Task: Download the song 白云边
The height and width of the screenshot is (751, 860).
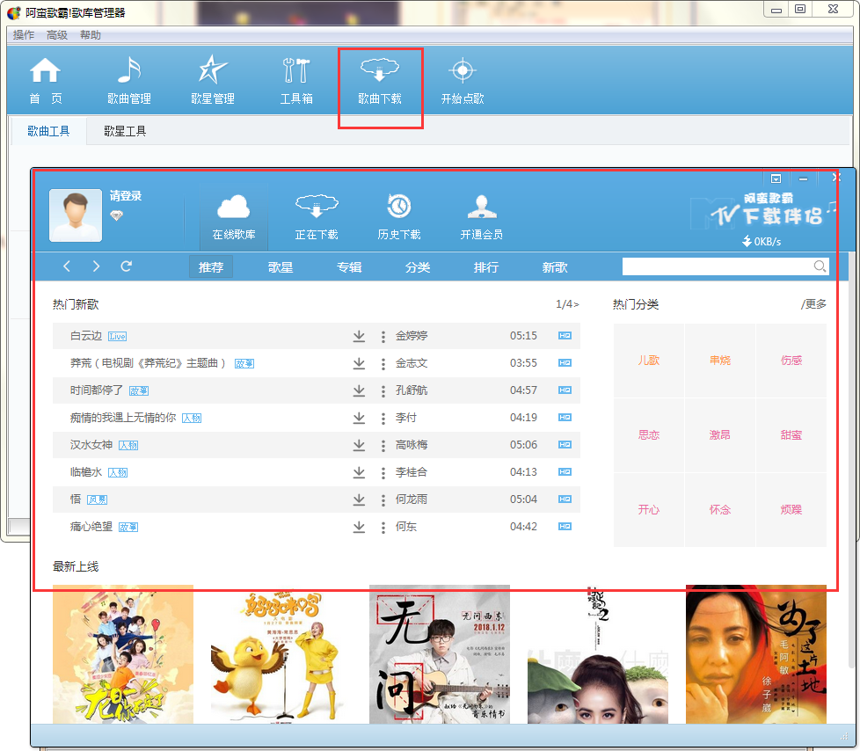Action: click(359, 336)
